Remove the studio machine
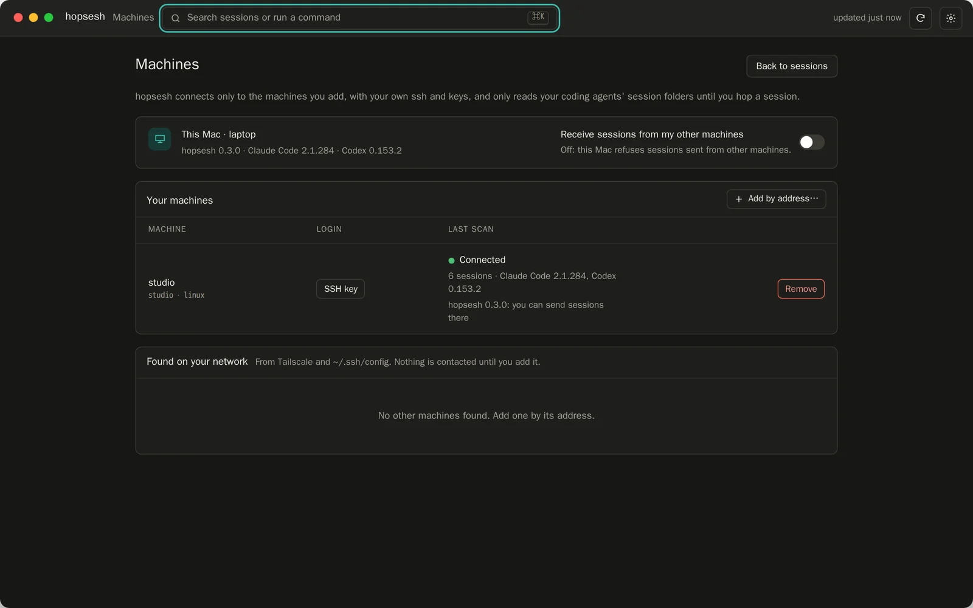Viewport: 973px width, 608px height. click(x=801, y=289)
